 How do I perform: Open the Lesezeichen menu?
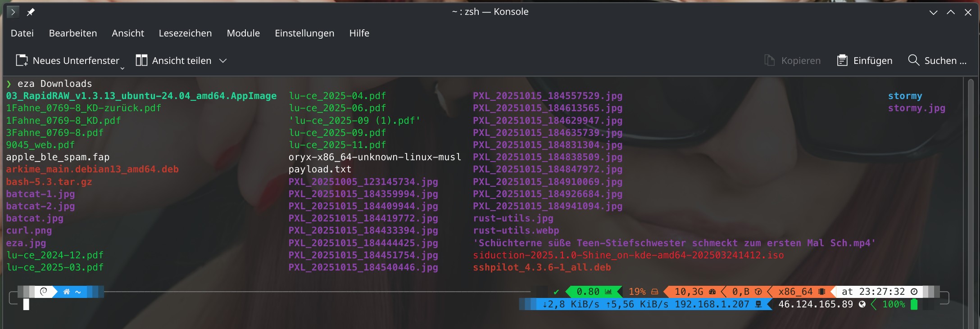185,33
